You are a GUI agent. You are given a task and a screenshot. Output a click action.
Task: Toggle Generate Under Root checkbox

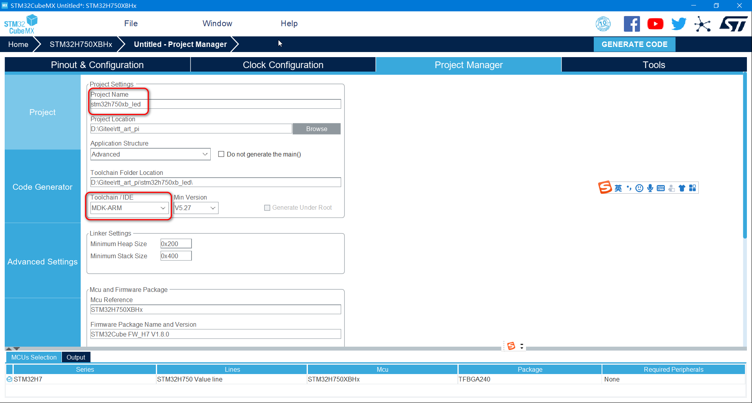(267, 208)
